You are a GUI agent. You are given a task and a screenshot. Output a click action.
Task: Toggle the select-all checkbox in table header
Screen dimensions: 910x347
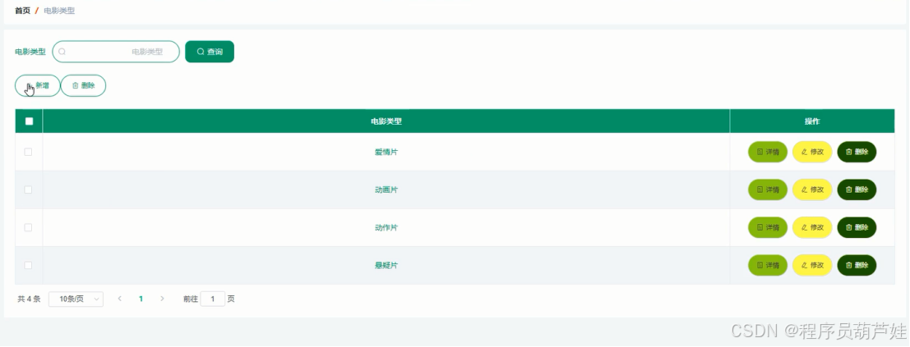pos(29,121)
